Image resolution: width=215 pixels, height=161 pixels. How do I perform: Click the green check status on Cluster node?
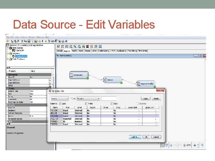[x=121, y=83]
